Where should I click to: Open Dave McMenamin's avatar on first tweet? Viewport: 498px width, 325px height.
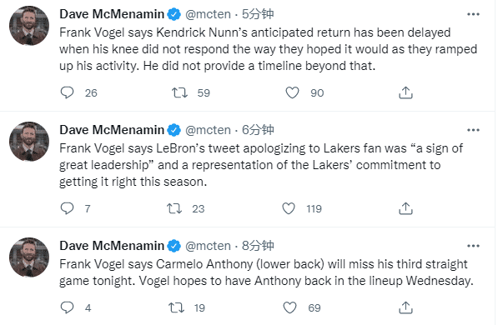point(29,26)
